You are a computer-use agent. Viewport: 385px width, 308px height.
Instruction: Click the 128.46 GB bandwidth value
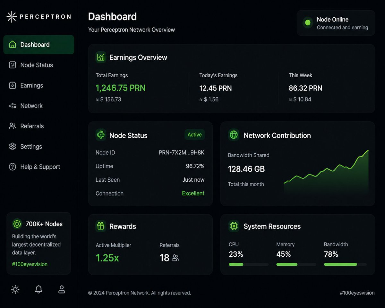point(246,169)
